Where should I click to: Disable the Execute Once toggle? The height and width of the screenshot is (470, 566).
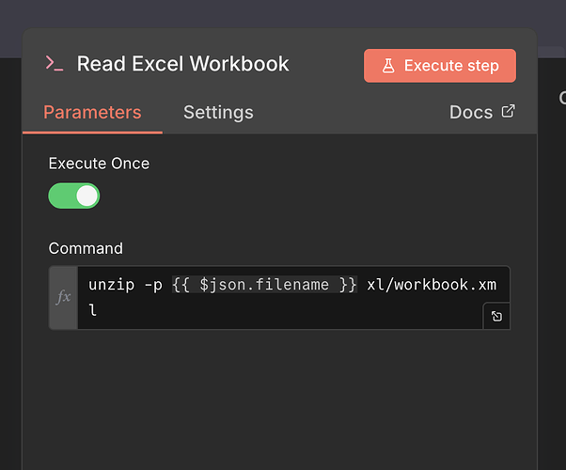(x=74, y=196)
